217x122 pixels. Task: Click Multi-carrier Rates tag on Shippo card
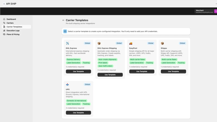point(169,59)
